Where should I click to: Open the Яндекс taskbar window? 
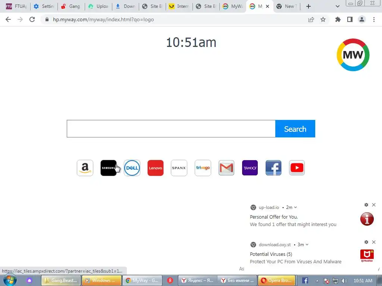(x=197, y=280)
